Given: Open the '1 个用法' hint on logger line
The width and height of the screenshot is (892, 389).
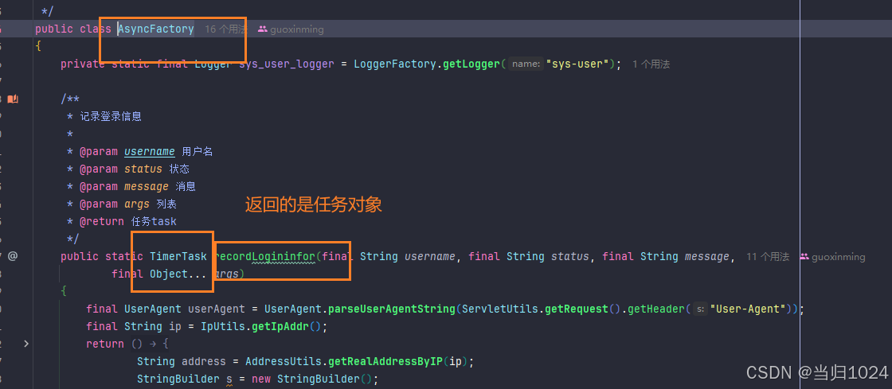Looking at the screenshot, I should (651, 64).
